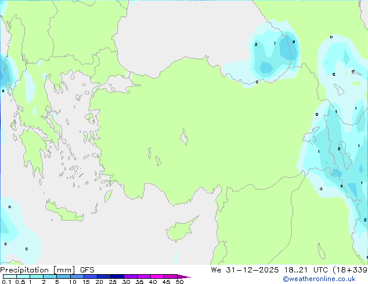
Task: Click the '(18+339' forecast offset text
Action: pyautogui.click(x=350, y=270)
